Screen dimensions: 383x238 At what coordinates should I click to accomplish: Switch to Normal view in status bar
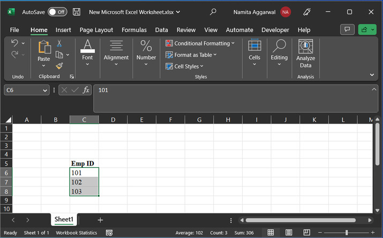point(271,233)
